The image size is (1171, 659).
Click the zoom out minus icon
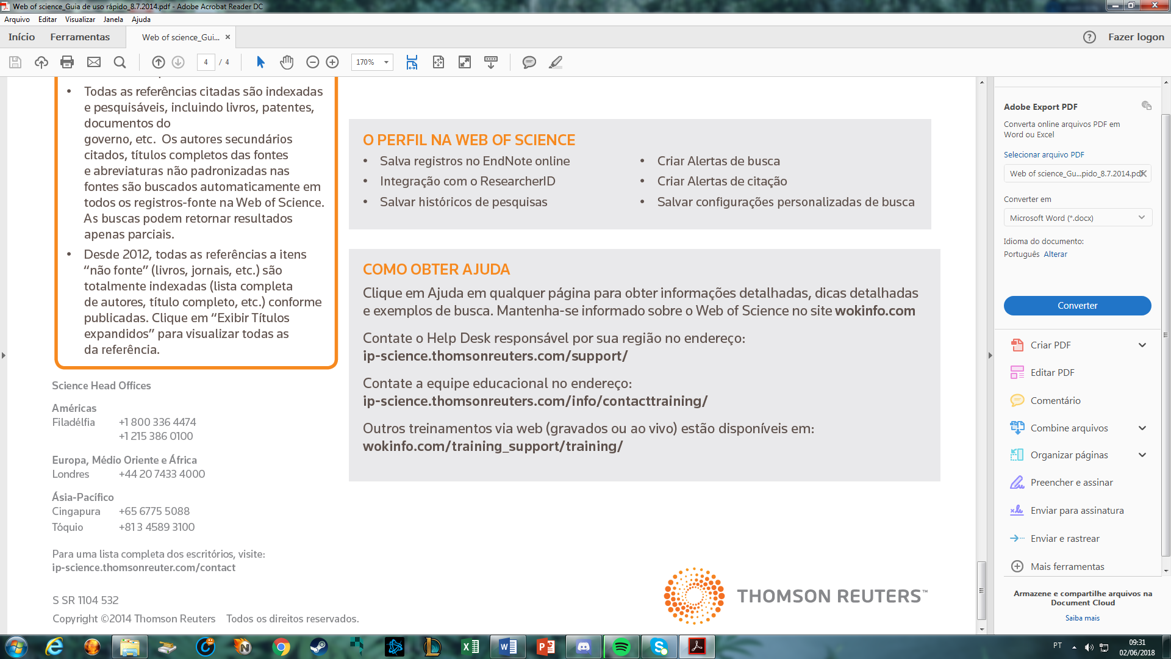tap(313, 62)
